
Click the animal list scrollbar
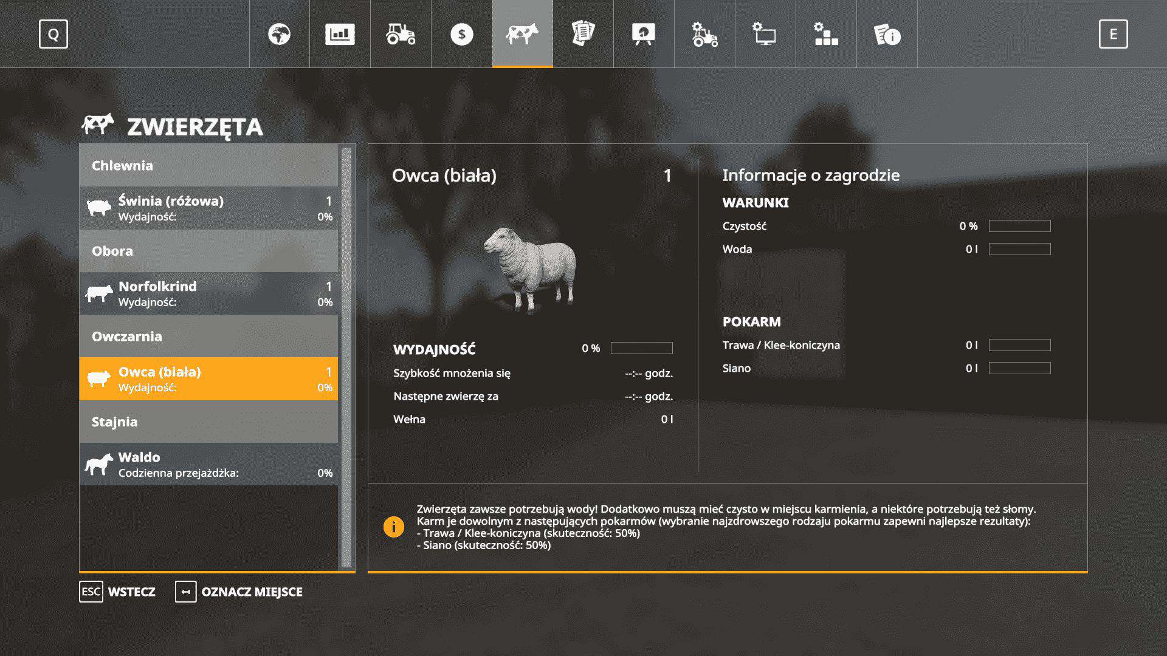pos(346,357)
